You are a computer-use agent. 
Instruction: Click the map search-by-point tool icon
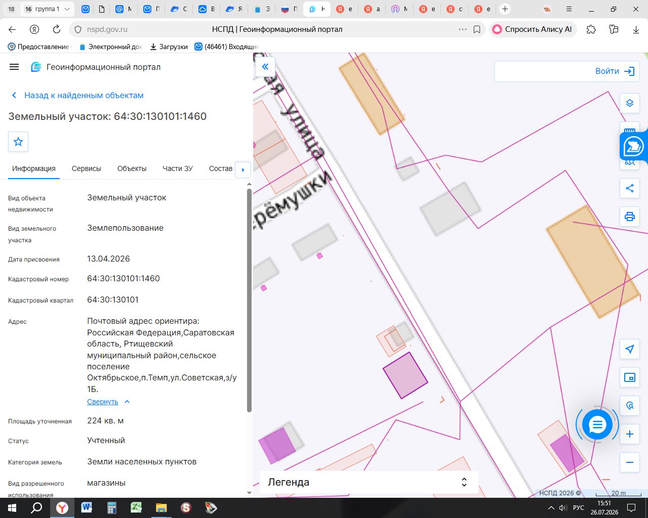point(630,406)
